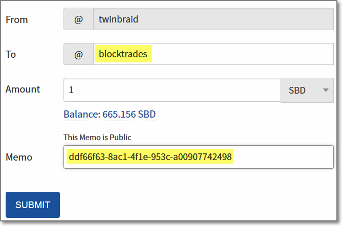Click the From label
Image resolution: width=342 pixels, height=226 pixels.
16,20
